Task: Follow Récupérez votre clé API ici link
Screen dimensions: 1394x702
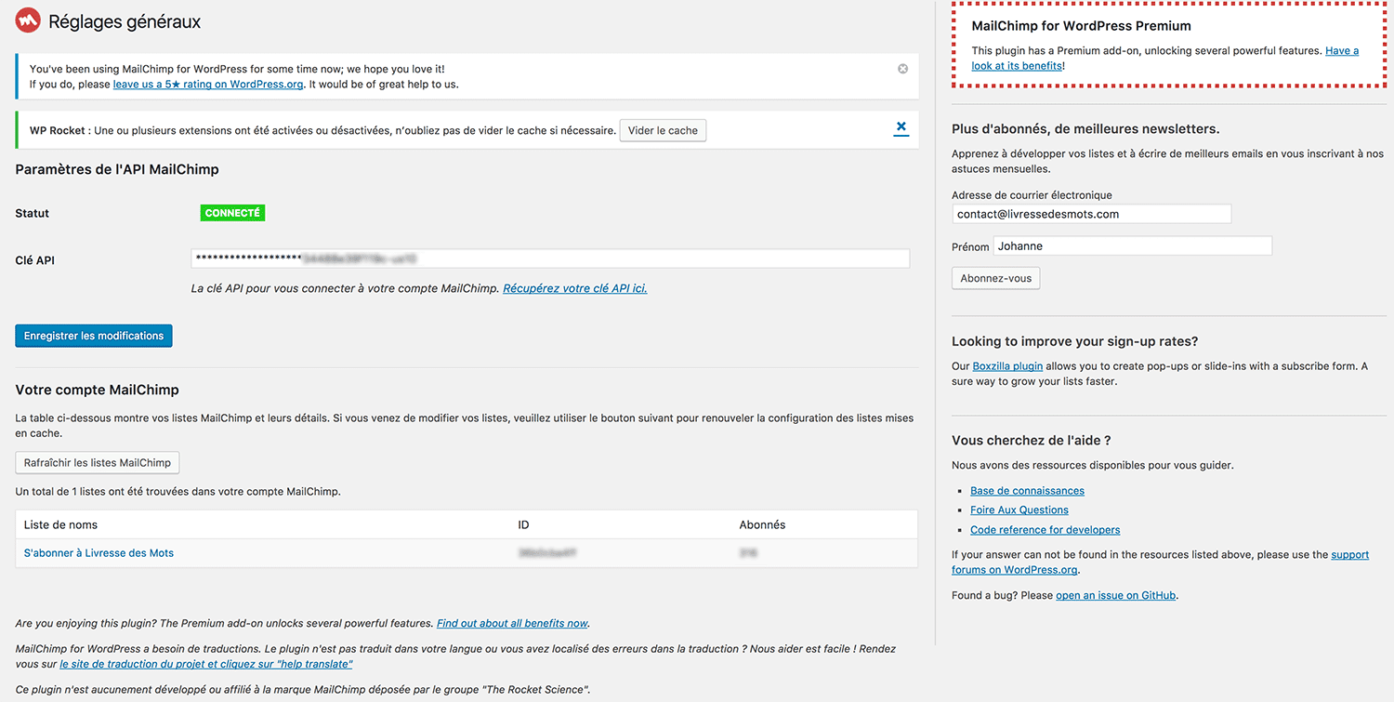Action: pos(574,288)
